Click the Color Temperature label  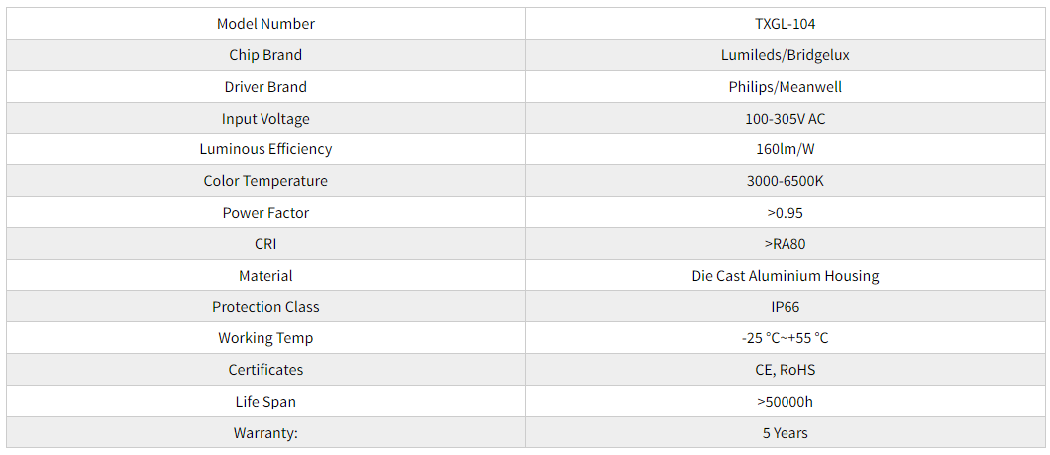(x=265, y=181)
